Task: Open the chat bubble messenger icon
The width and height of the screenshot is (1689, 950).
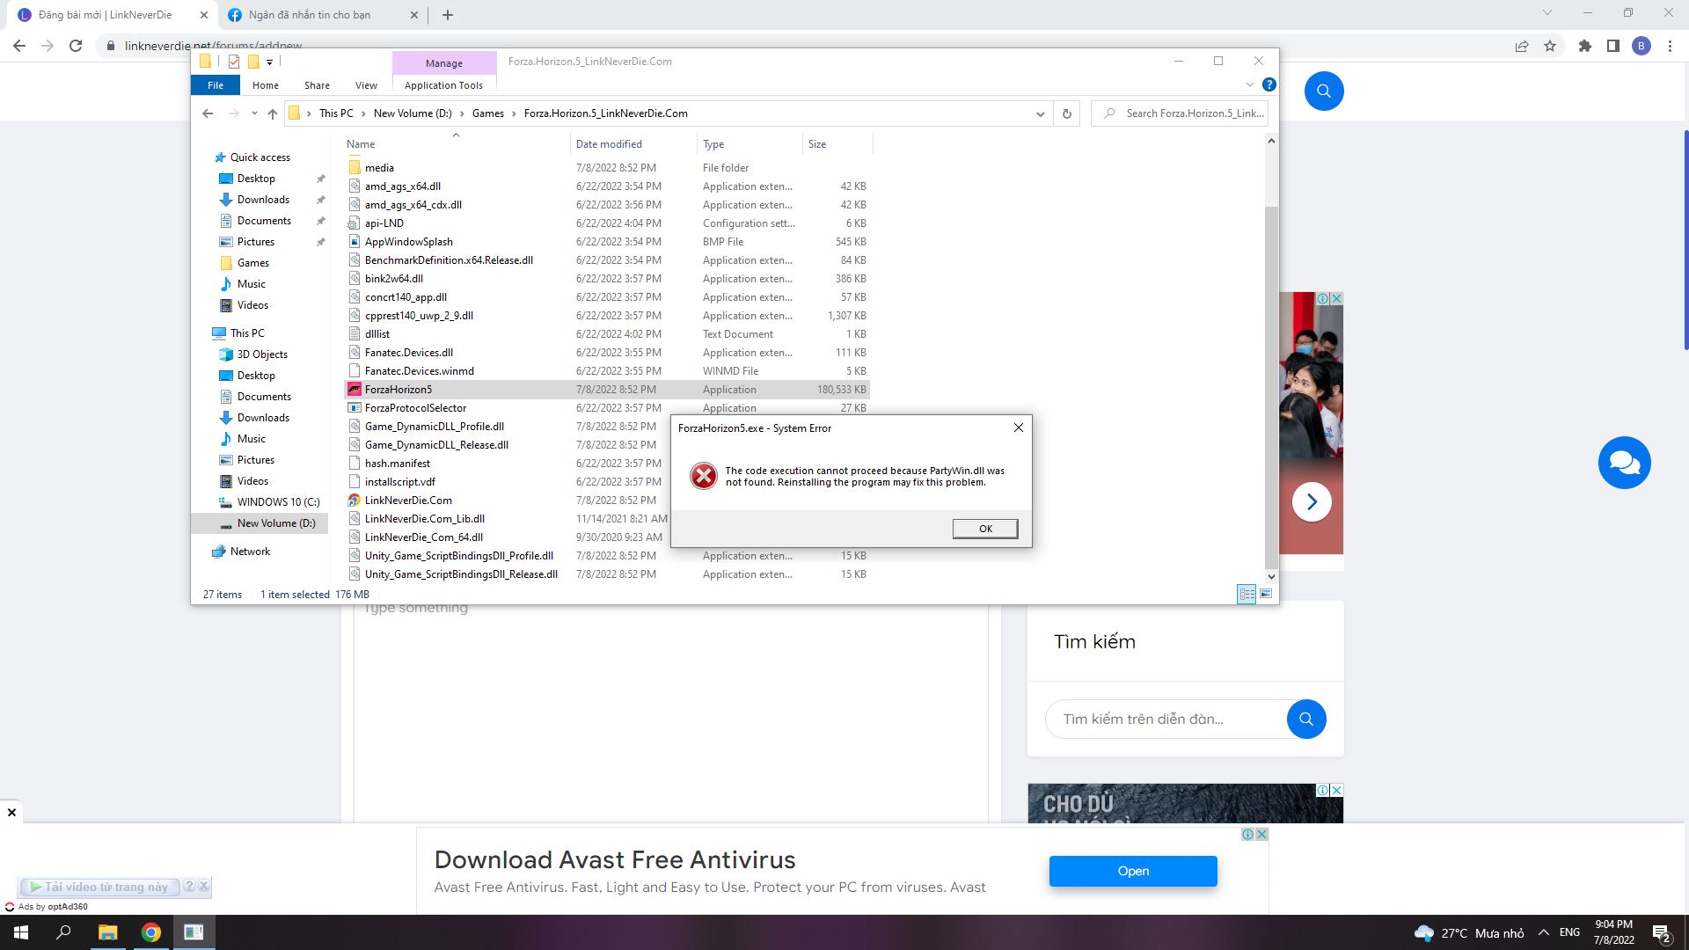Action: (1624, 463)
